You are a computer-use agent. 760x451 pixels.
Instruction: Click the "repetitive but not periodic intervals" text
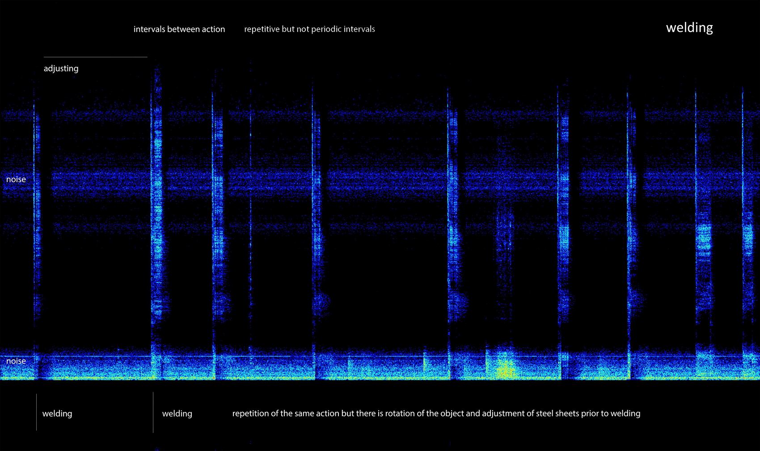[x=309, y=29]
